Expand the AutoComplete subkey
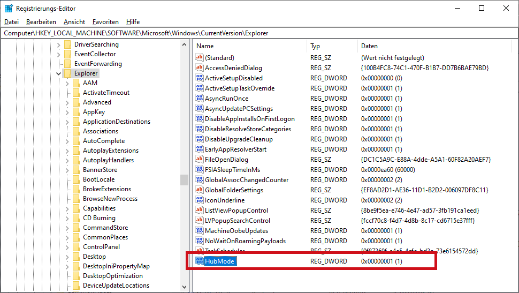The image size is (519, 293). (x=67, y=141)
